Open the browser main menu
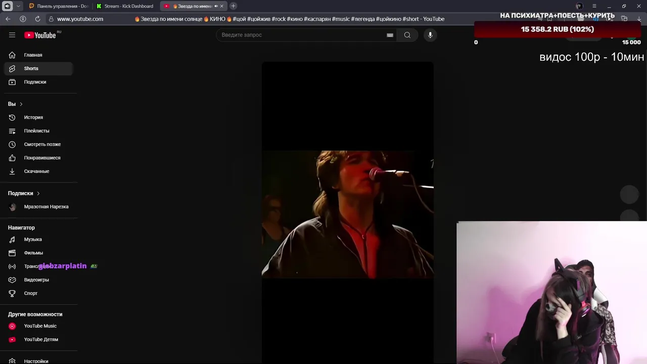 594,6
